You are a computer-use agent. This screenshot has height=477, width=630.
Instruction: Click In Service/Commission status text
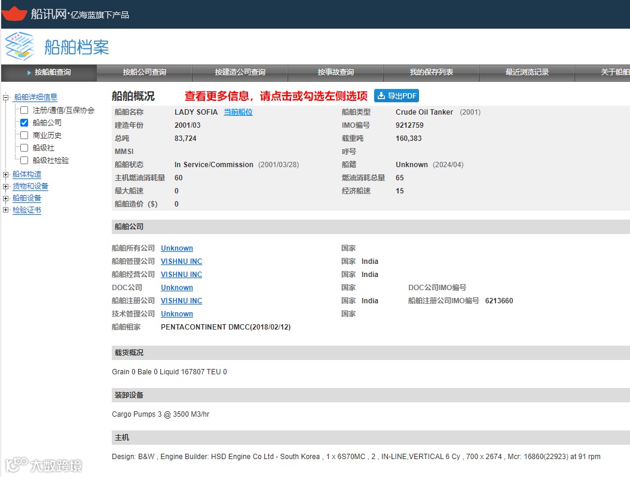click(214, 165)
